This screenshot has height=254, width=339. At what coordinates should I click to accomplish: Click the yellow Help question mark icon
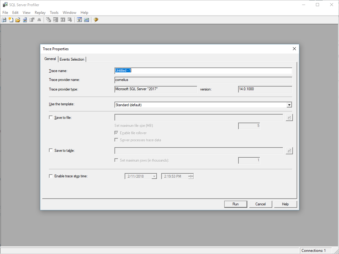(96, 20)
